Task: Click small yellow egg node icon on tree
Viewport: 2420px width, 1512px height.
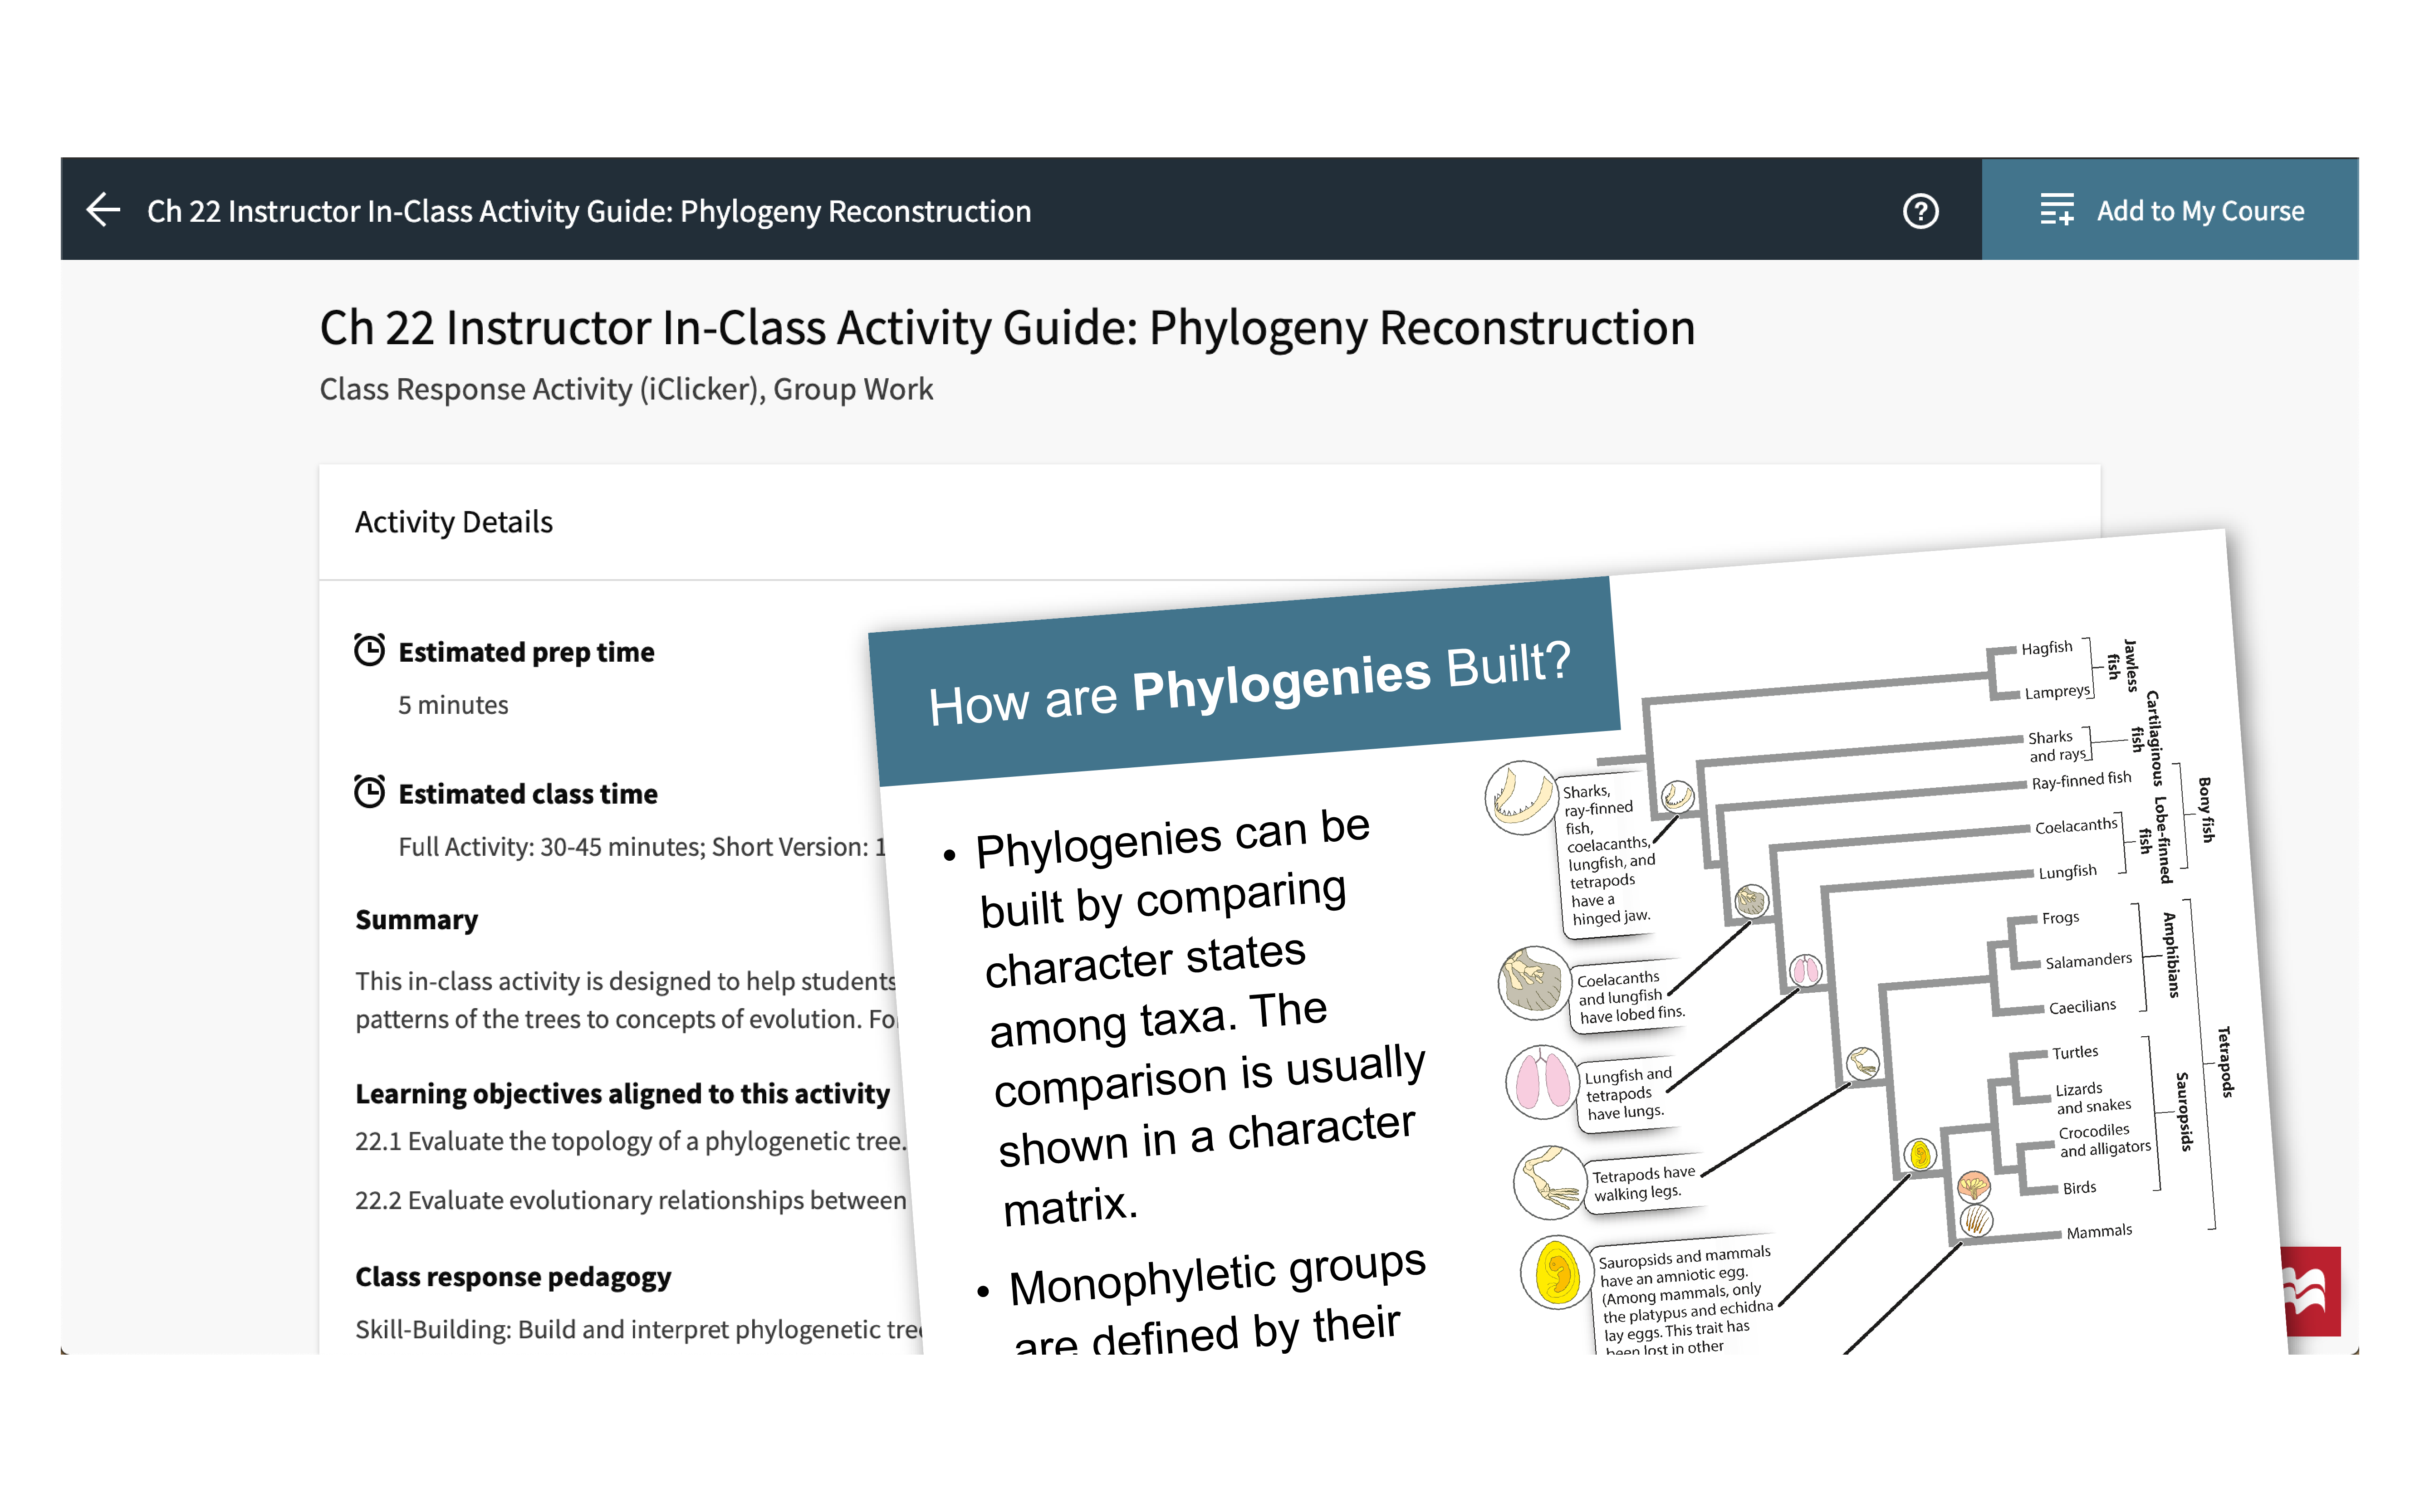Action: [1920, 1155]
